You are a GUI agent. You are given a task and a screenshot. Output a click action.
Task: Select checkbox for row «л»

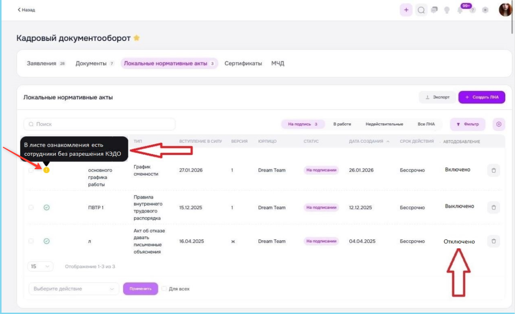point(31,241)
